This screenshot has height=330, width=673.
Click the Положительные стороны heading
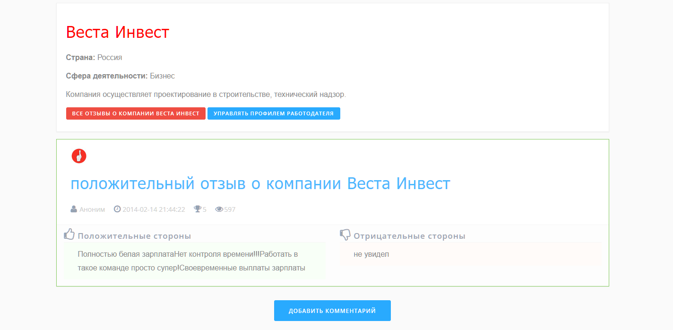(134, 236)
